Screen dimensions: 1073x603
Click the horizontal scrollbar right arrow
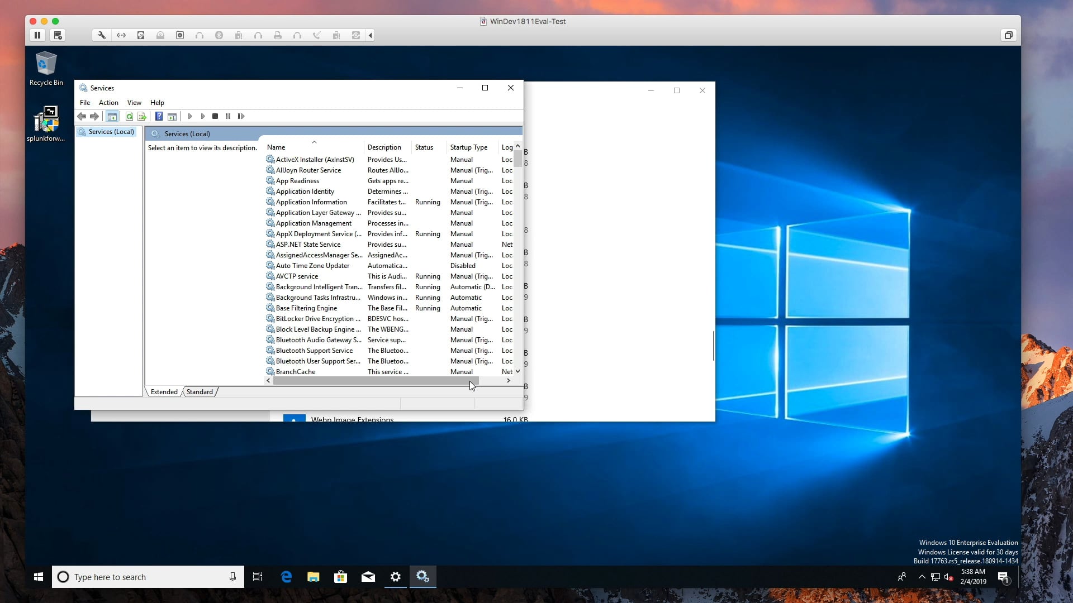pyautogui.click(x=508, y=381)
